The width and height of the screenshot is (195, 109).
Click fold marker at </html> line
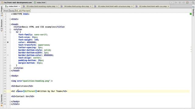click(10, 104)
